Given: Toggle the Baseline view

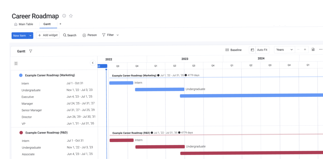Looking at the screenshot, I should pyautogui.click(x=233, y=50).
